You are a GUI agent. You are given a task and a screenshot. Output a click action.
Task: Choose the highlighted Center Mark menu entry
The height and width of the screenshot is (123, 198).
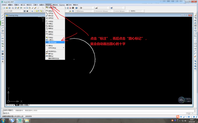click(x=55, y=42)
